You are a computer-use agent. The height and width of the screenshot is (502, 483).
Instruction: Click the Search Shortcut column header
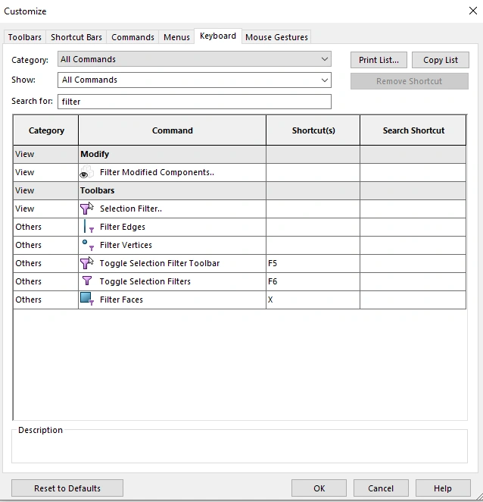click(413, 130)
